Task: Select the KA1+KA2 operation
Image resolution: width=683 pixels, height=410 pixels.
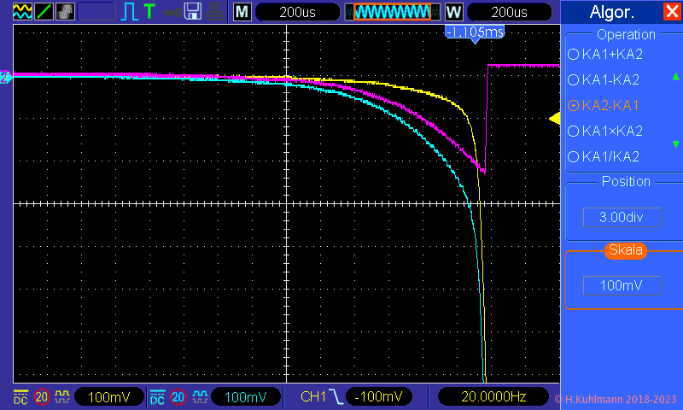Action: [x=605, y=55]
